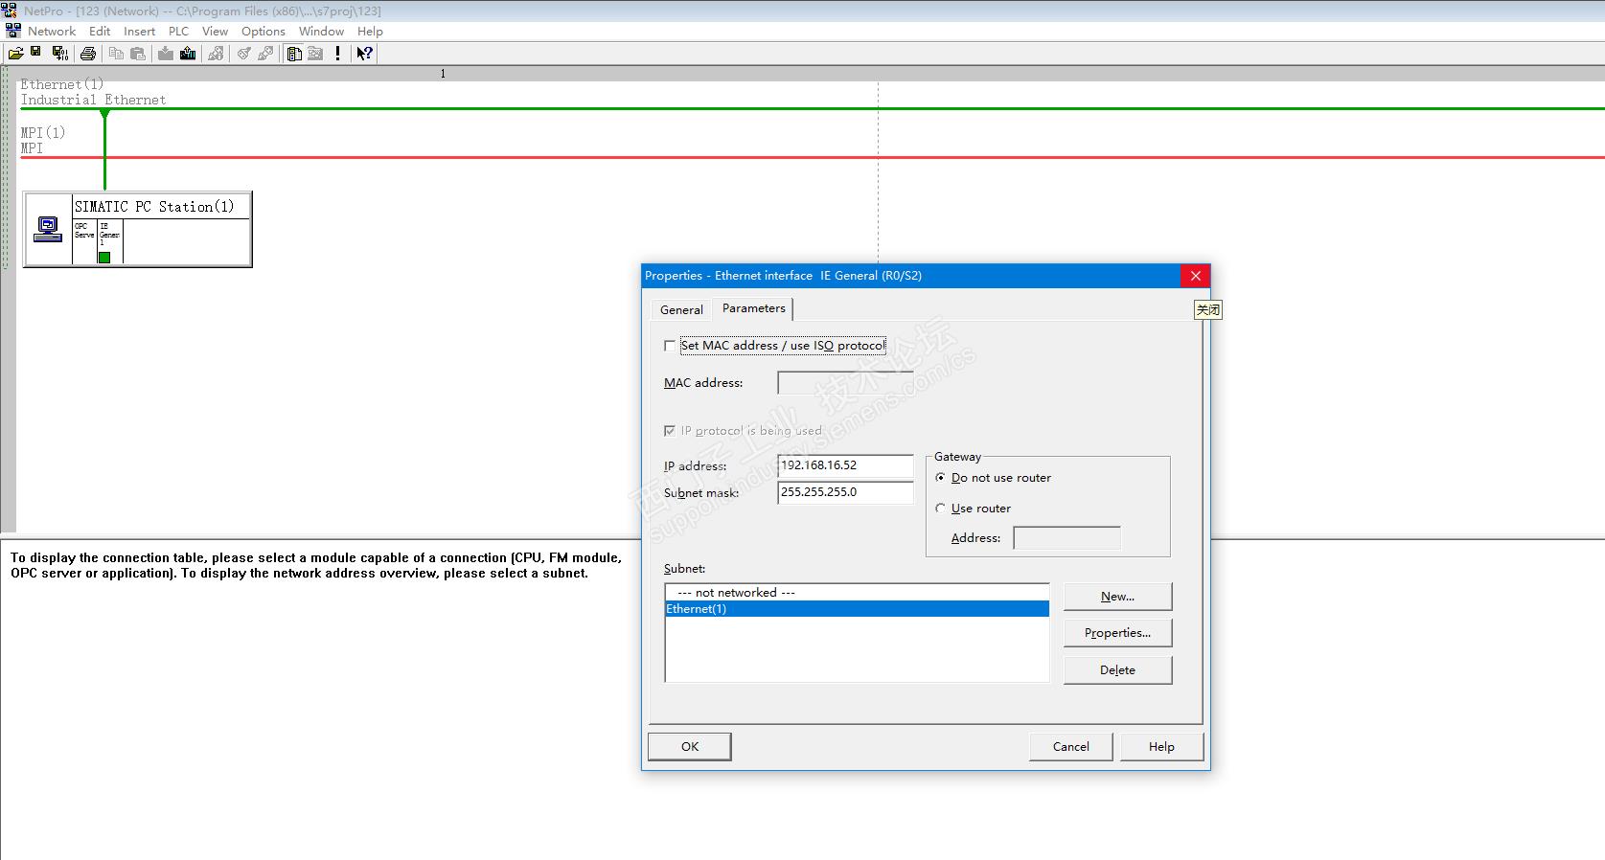Switch to the Parameters tab

coord(754,308)
